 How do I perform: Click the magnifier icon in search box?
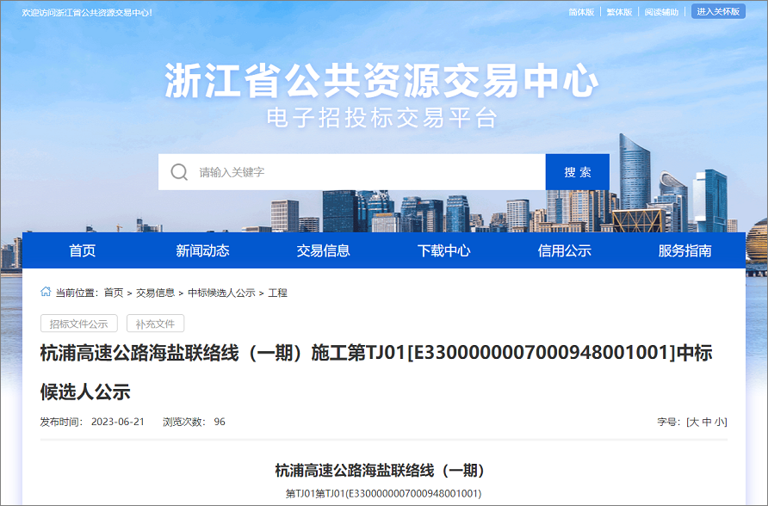tap(179, 172)
